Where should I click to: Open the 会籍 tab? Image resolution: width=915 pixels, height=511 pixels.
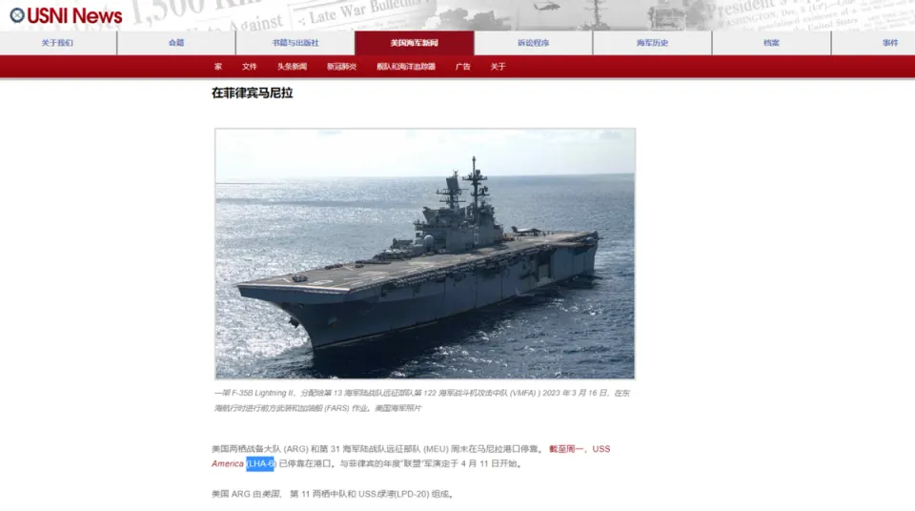176,43
